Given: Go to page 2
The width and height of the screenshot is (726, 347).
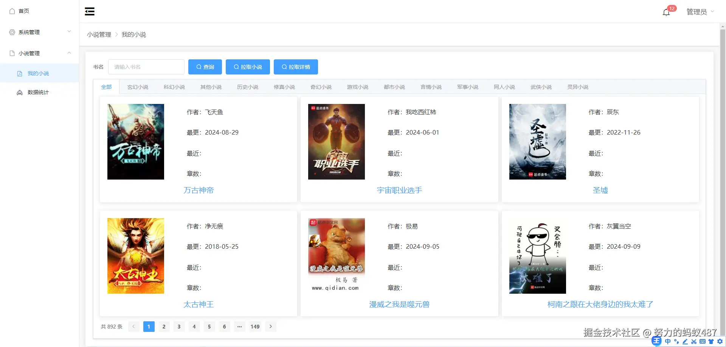Looking at the screenshot, I should point(164,327).
